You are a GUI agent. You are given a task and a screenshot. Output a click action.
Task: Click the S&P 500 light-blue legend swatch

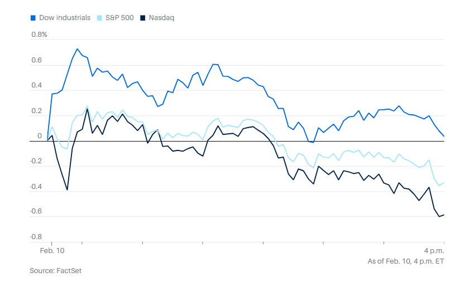coord(99,18)
